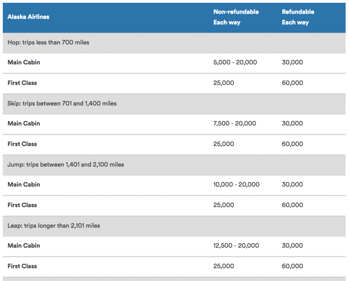
Task: Click refundable 60,000 for Skip First Class
Action: click(x=292, y=144)
